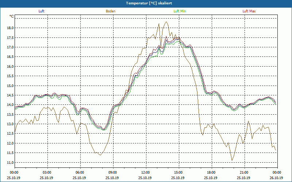
Task: Click the red Luft Max legend label
Action: (249, 11)
